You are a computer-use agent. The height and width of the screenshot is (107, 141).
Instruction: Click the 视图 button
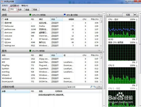(128, 15)
